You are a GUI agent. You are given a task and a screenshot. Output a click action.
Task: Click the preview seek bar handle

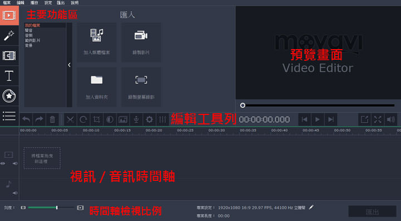(x=243, y=105)
